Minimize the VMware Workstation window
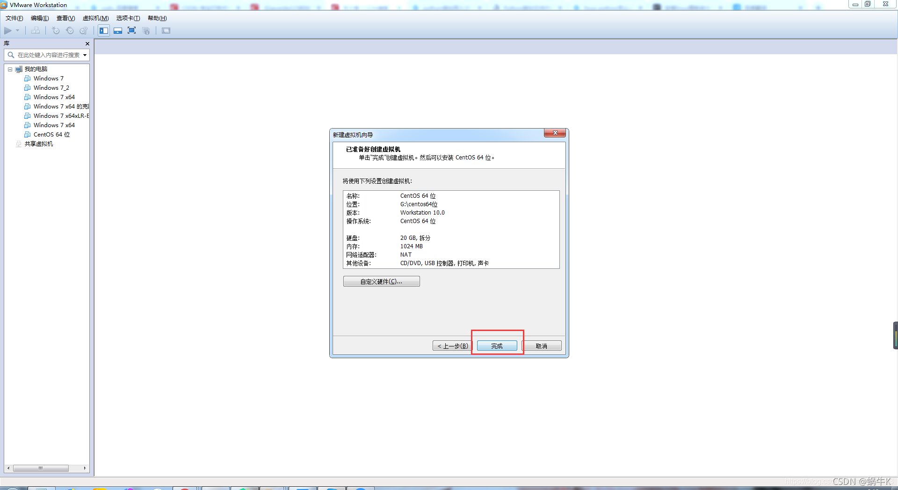 pos(855,4)
